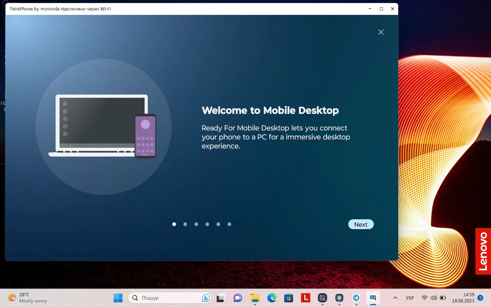Open Microsoft Store from the taskbar
Viewport: 491px width, 307px height.
pos(288,298)
